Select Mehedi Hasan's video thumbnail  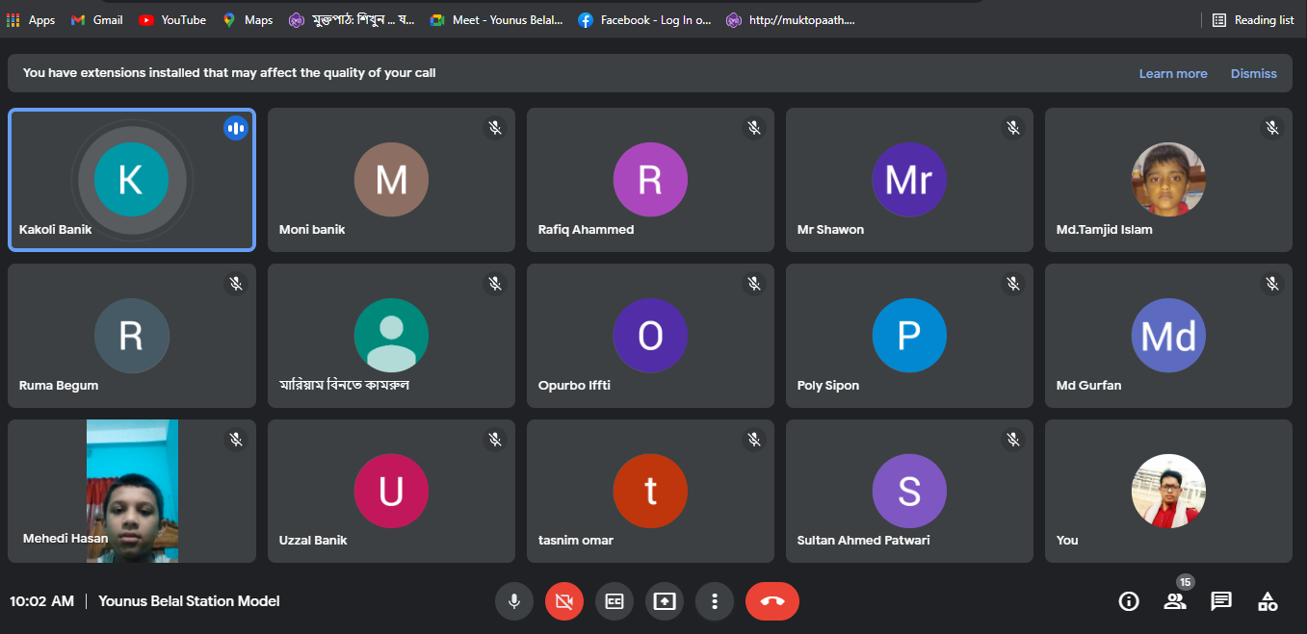point(132,491)
